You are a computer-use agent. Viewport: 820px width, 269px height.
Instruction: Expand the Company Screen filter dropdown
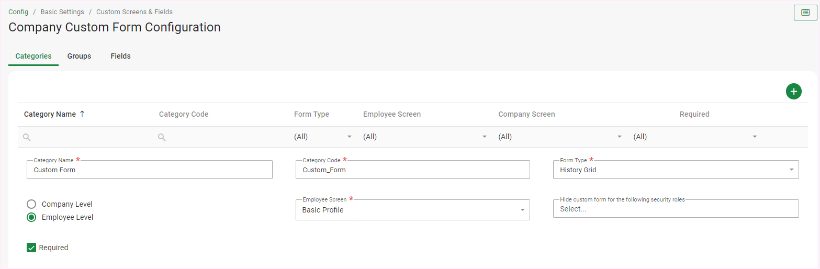click(619, 137)
